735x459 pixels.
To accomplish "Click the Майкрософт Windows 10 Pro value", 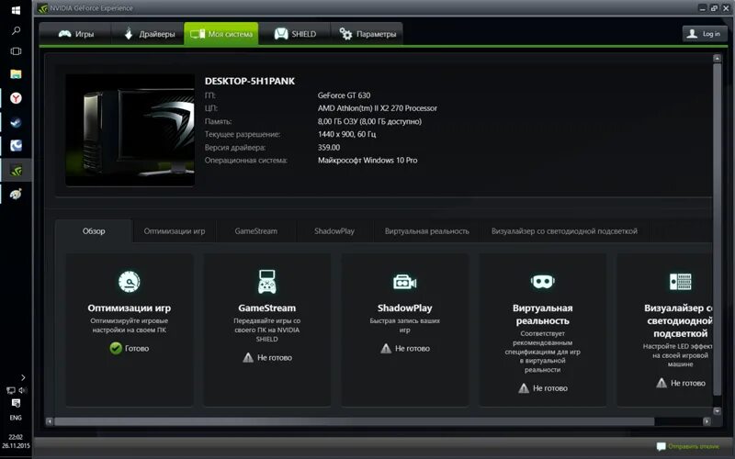I will [x=367, y=160].
